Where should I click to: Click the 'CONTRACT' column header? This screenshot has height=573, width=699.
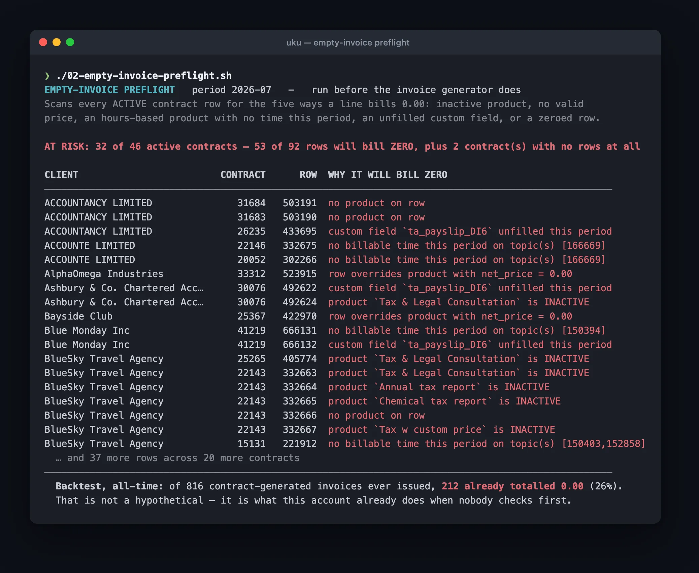243,175
